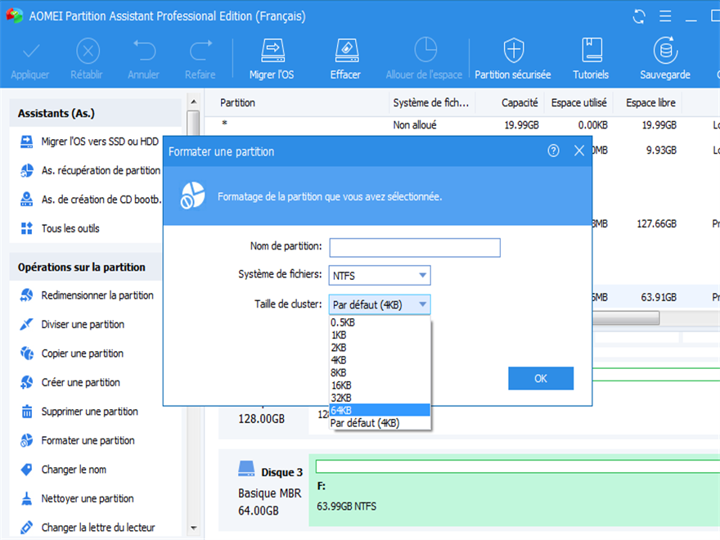Open the Sauvegarde backup tool
The width and height of the screenshot is (720, 540).
665,60
